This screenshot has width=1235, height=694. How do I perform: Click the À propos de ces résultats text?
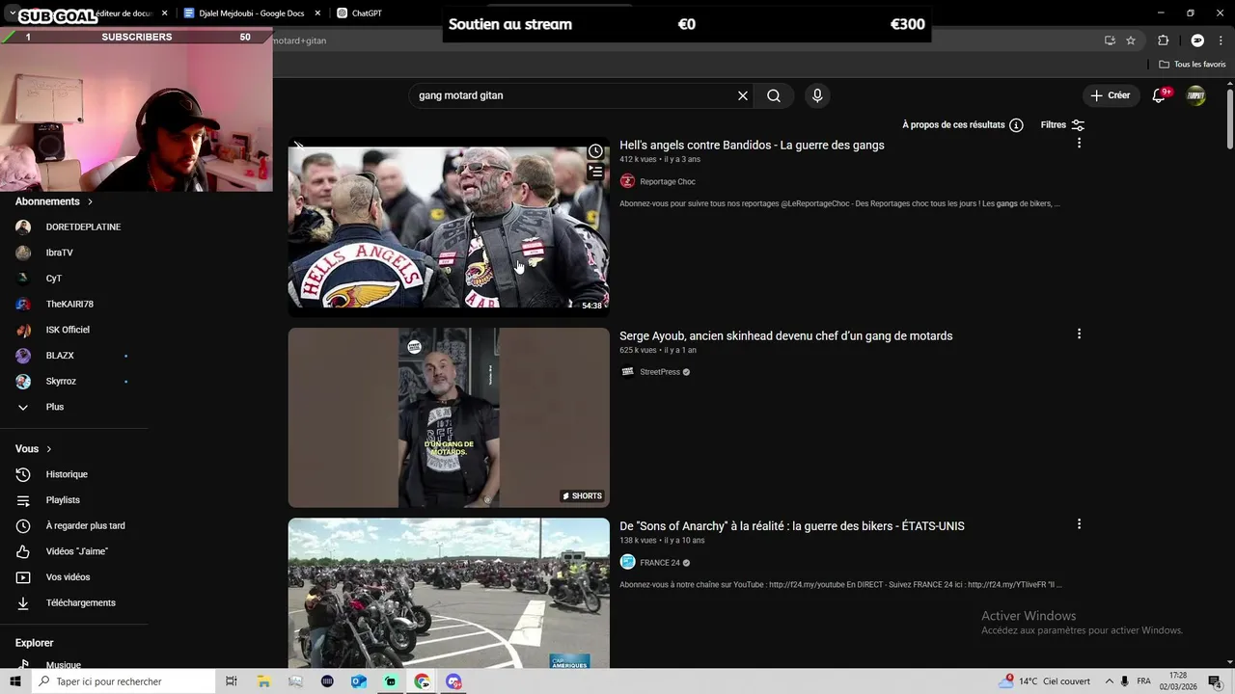tap(953, 125)
